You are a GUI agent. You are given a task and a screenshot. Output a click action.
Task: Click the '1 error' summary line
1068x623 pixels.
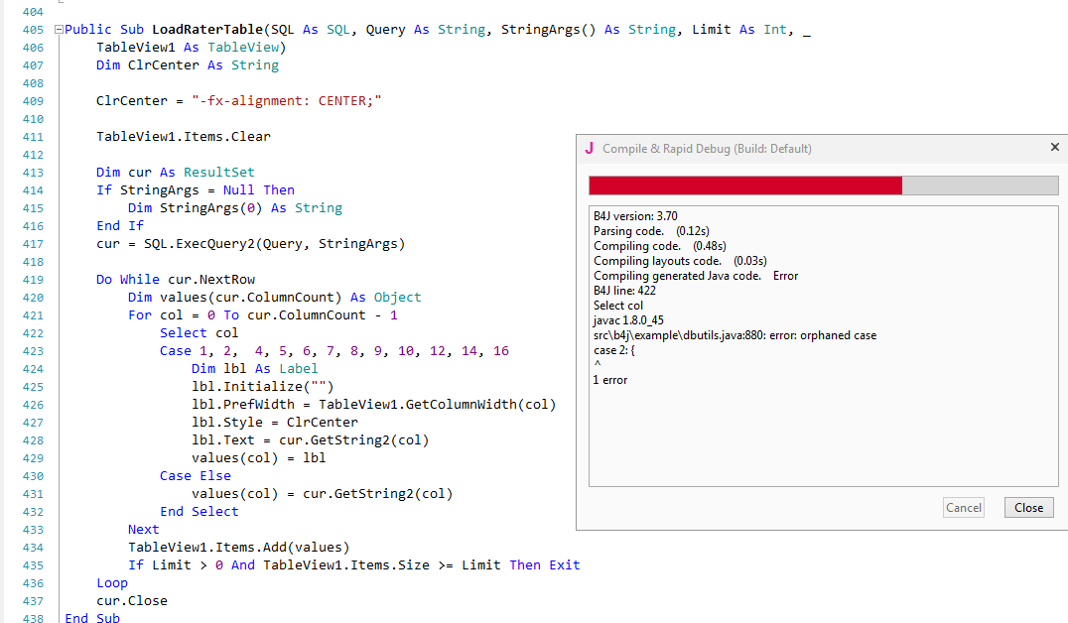(x=610, y=380)
